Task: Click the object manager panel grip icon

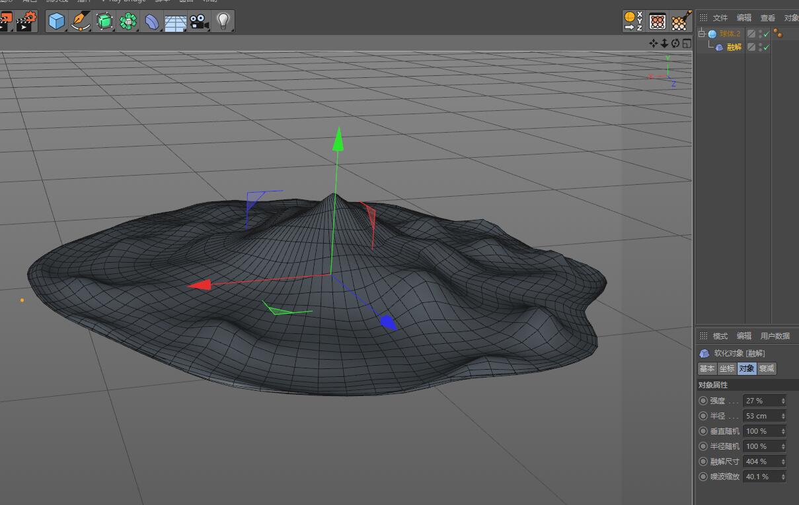Action: 703,18
